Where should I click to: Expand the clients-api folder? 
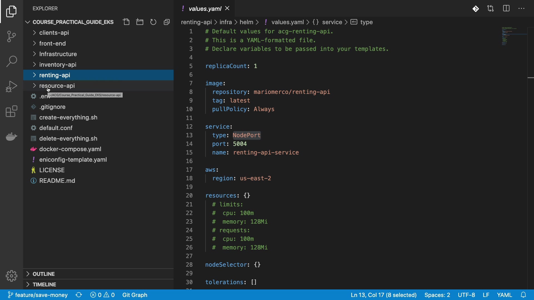pyautogui.click(x=54, y=33)
